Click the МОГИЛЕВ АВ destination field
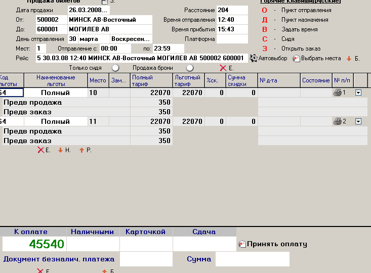Viewport: 371px width, 273px height. [x=110, y=29]
